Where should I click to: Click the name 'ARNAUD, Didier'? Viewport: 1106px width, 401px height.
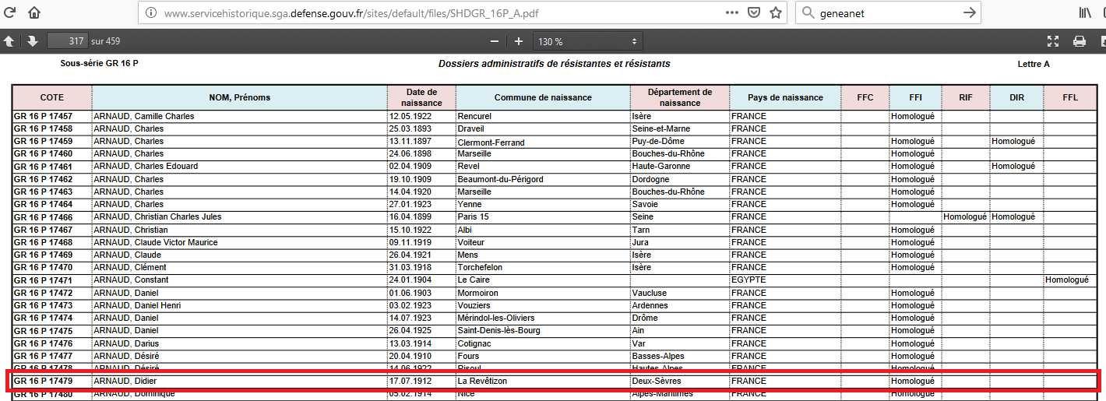pos(125,381)
